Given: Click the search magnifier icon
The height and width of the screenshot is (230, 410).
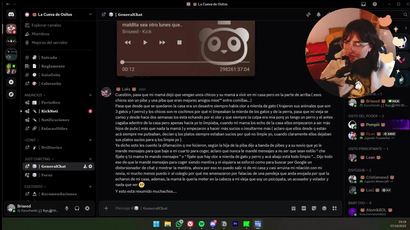Looking at the screenshot, I should coord(406,14).
